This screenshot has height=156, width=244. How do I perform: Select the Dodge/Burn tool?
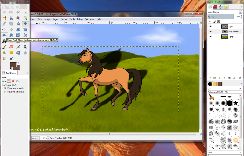pos(11,58)
